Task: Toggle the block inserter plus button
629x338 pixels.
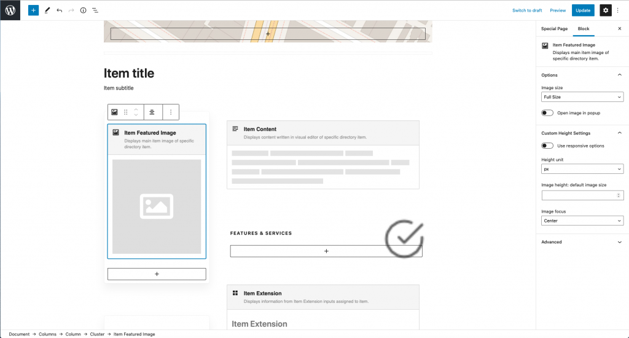Action: point(33,10)
